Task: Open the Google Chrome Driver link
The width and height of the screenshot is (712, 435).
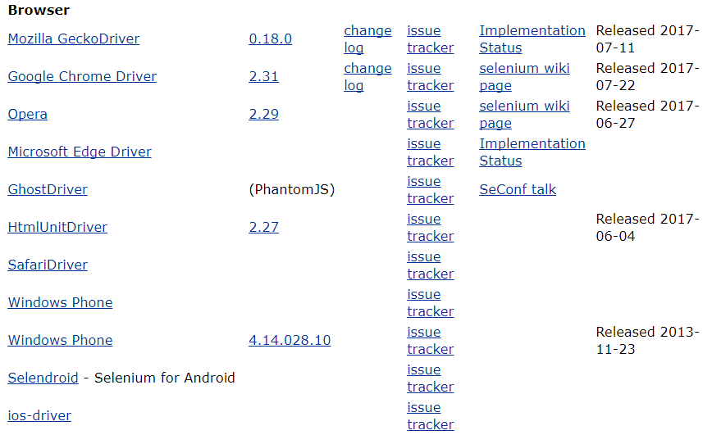Action: (82, 77)
